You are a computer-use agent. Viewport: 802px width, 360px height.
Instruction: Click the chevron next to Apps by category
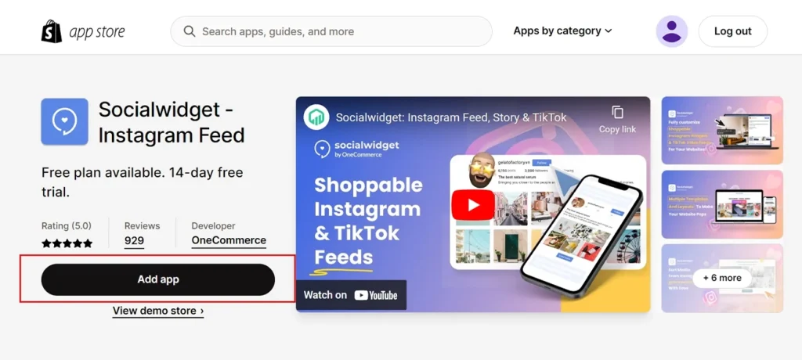coord(608,31)
